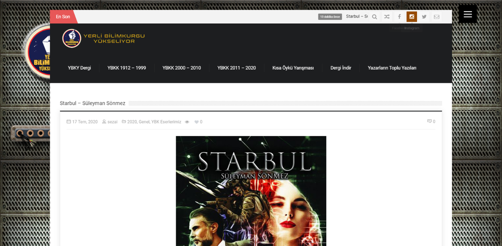Open the Facebook social icon
Viewport: 502px width, 246px height.
400,17
